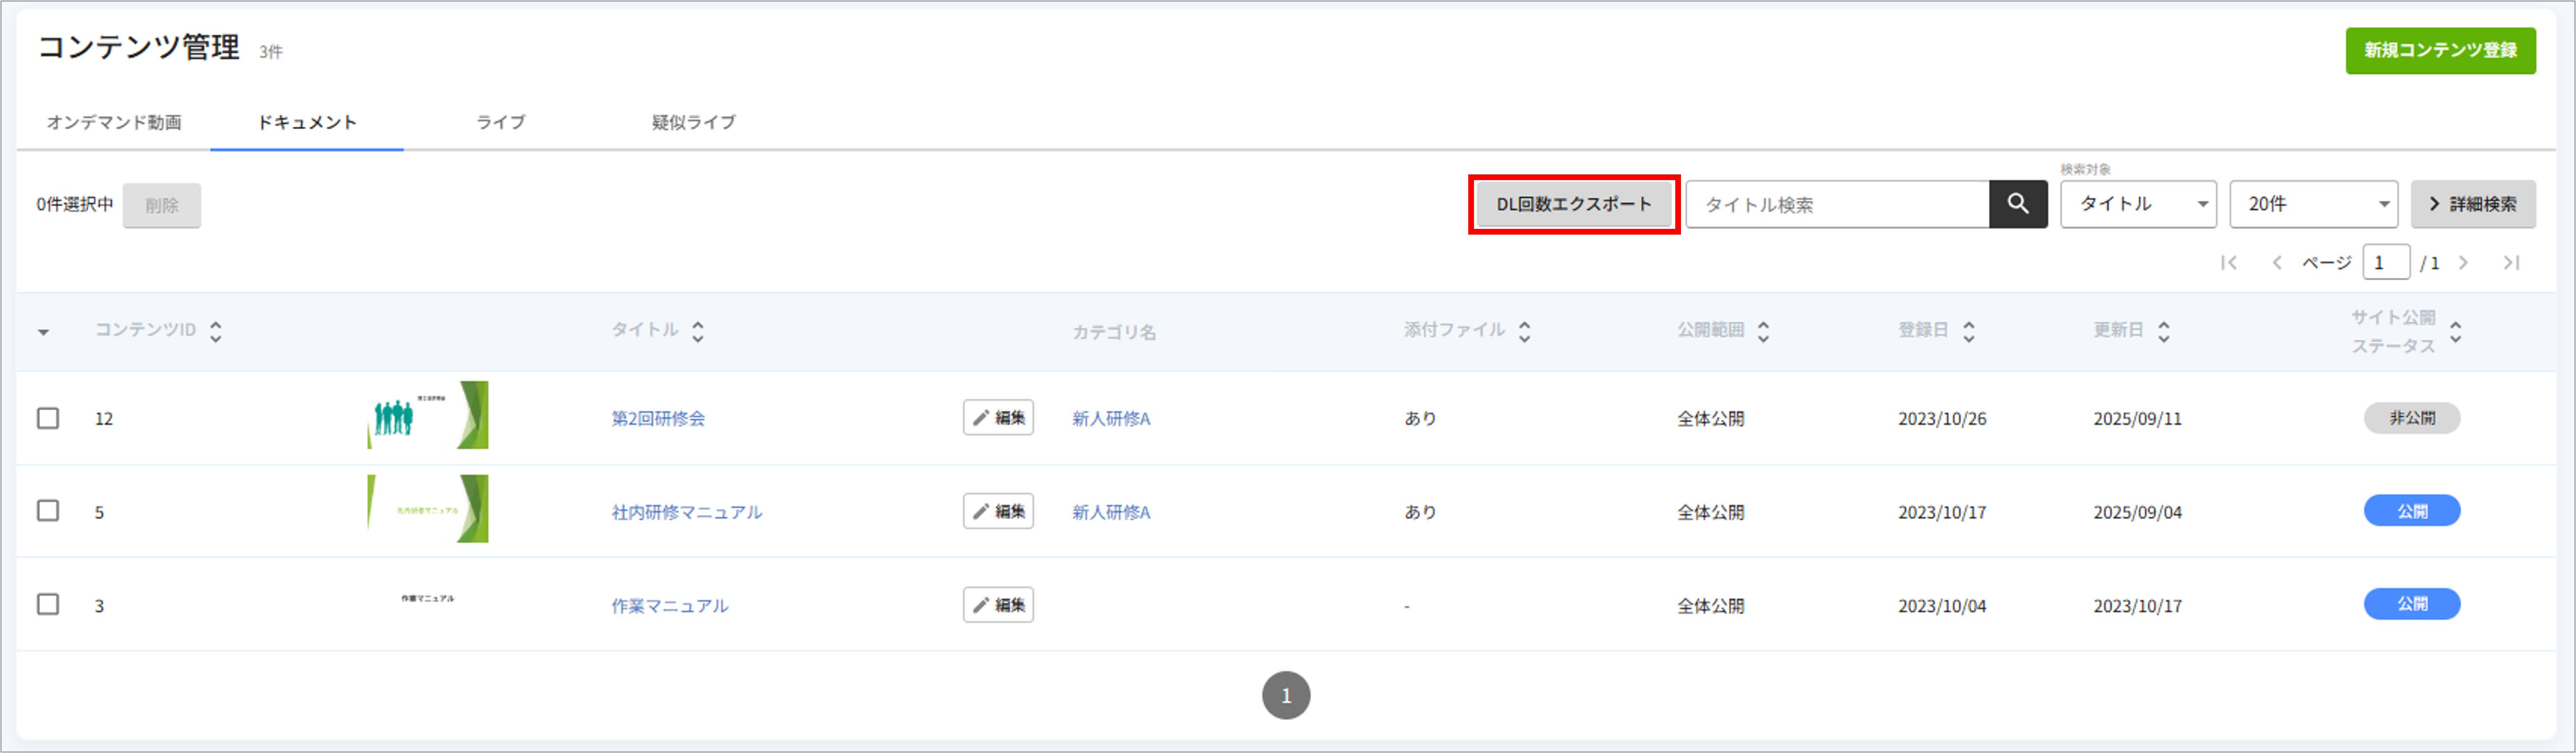Open the 第2回研修会 thumbnail image

pyautogui.click(x=428, y=415)
